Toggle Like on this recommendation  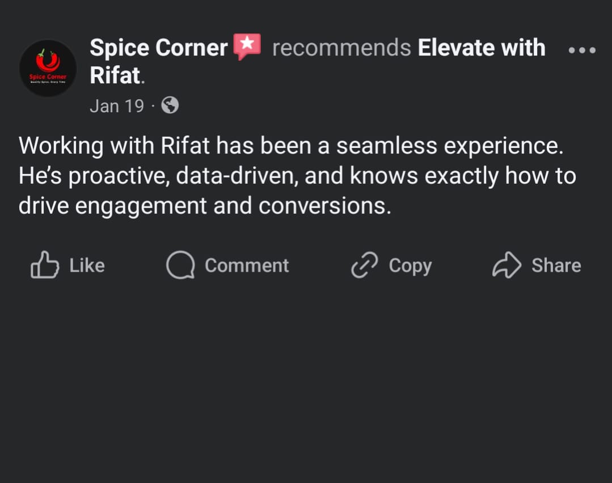(x=67, y=265)
